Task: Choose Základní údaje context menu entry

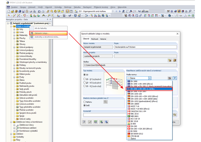Action: (48, 33)
